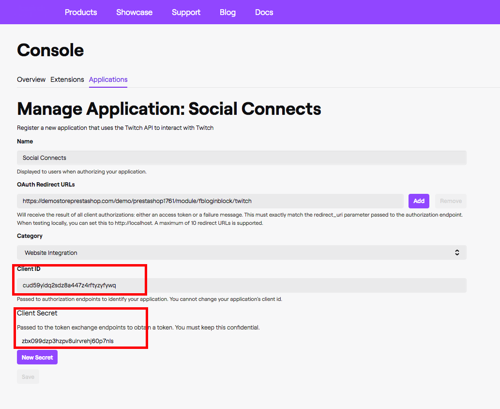This screenshot has width=500, height=409.
Task: Click the Manage Application: Social Connects heading
Action: [x=169, y=109]
